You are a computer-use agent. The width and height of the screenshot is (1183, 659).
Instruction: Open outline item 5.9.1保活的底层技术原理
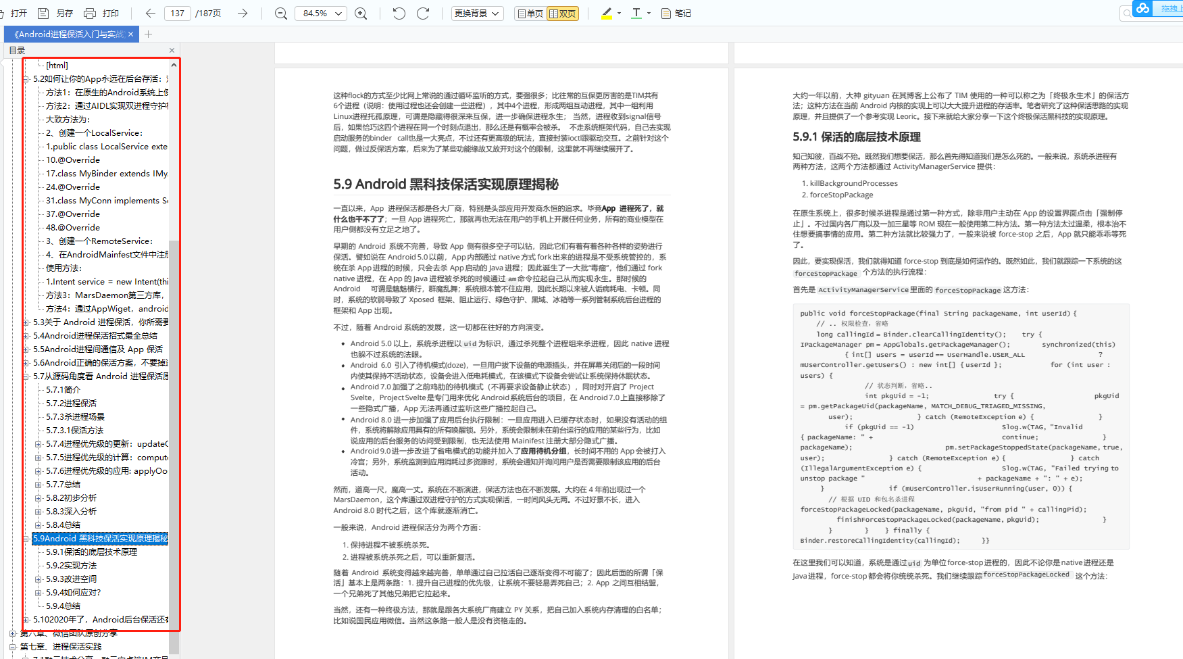[x=91, y=552]
